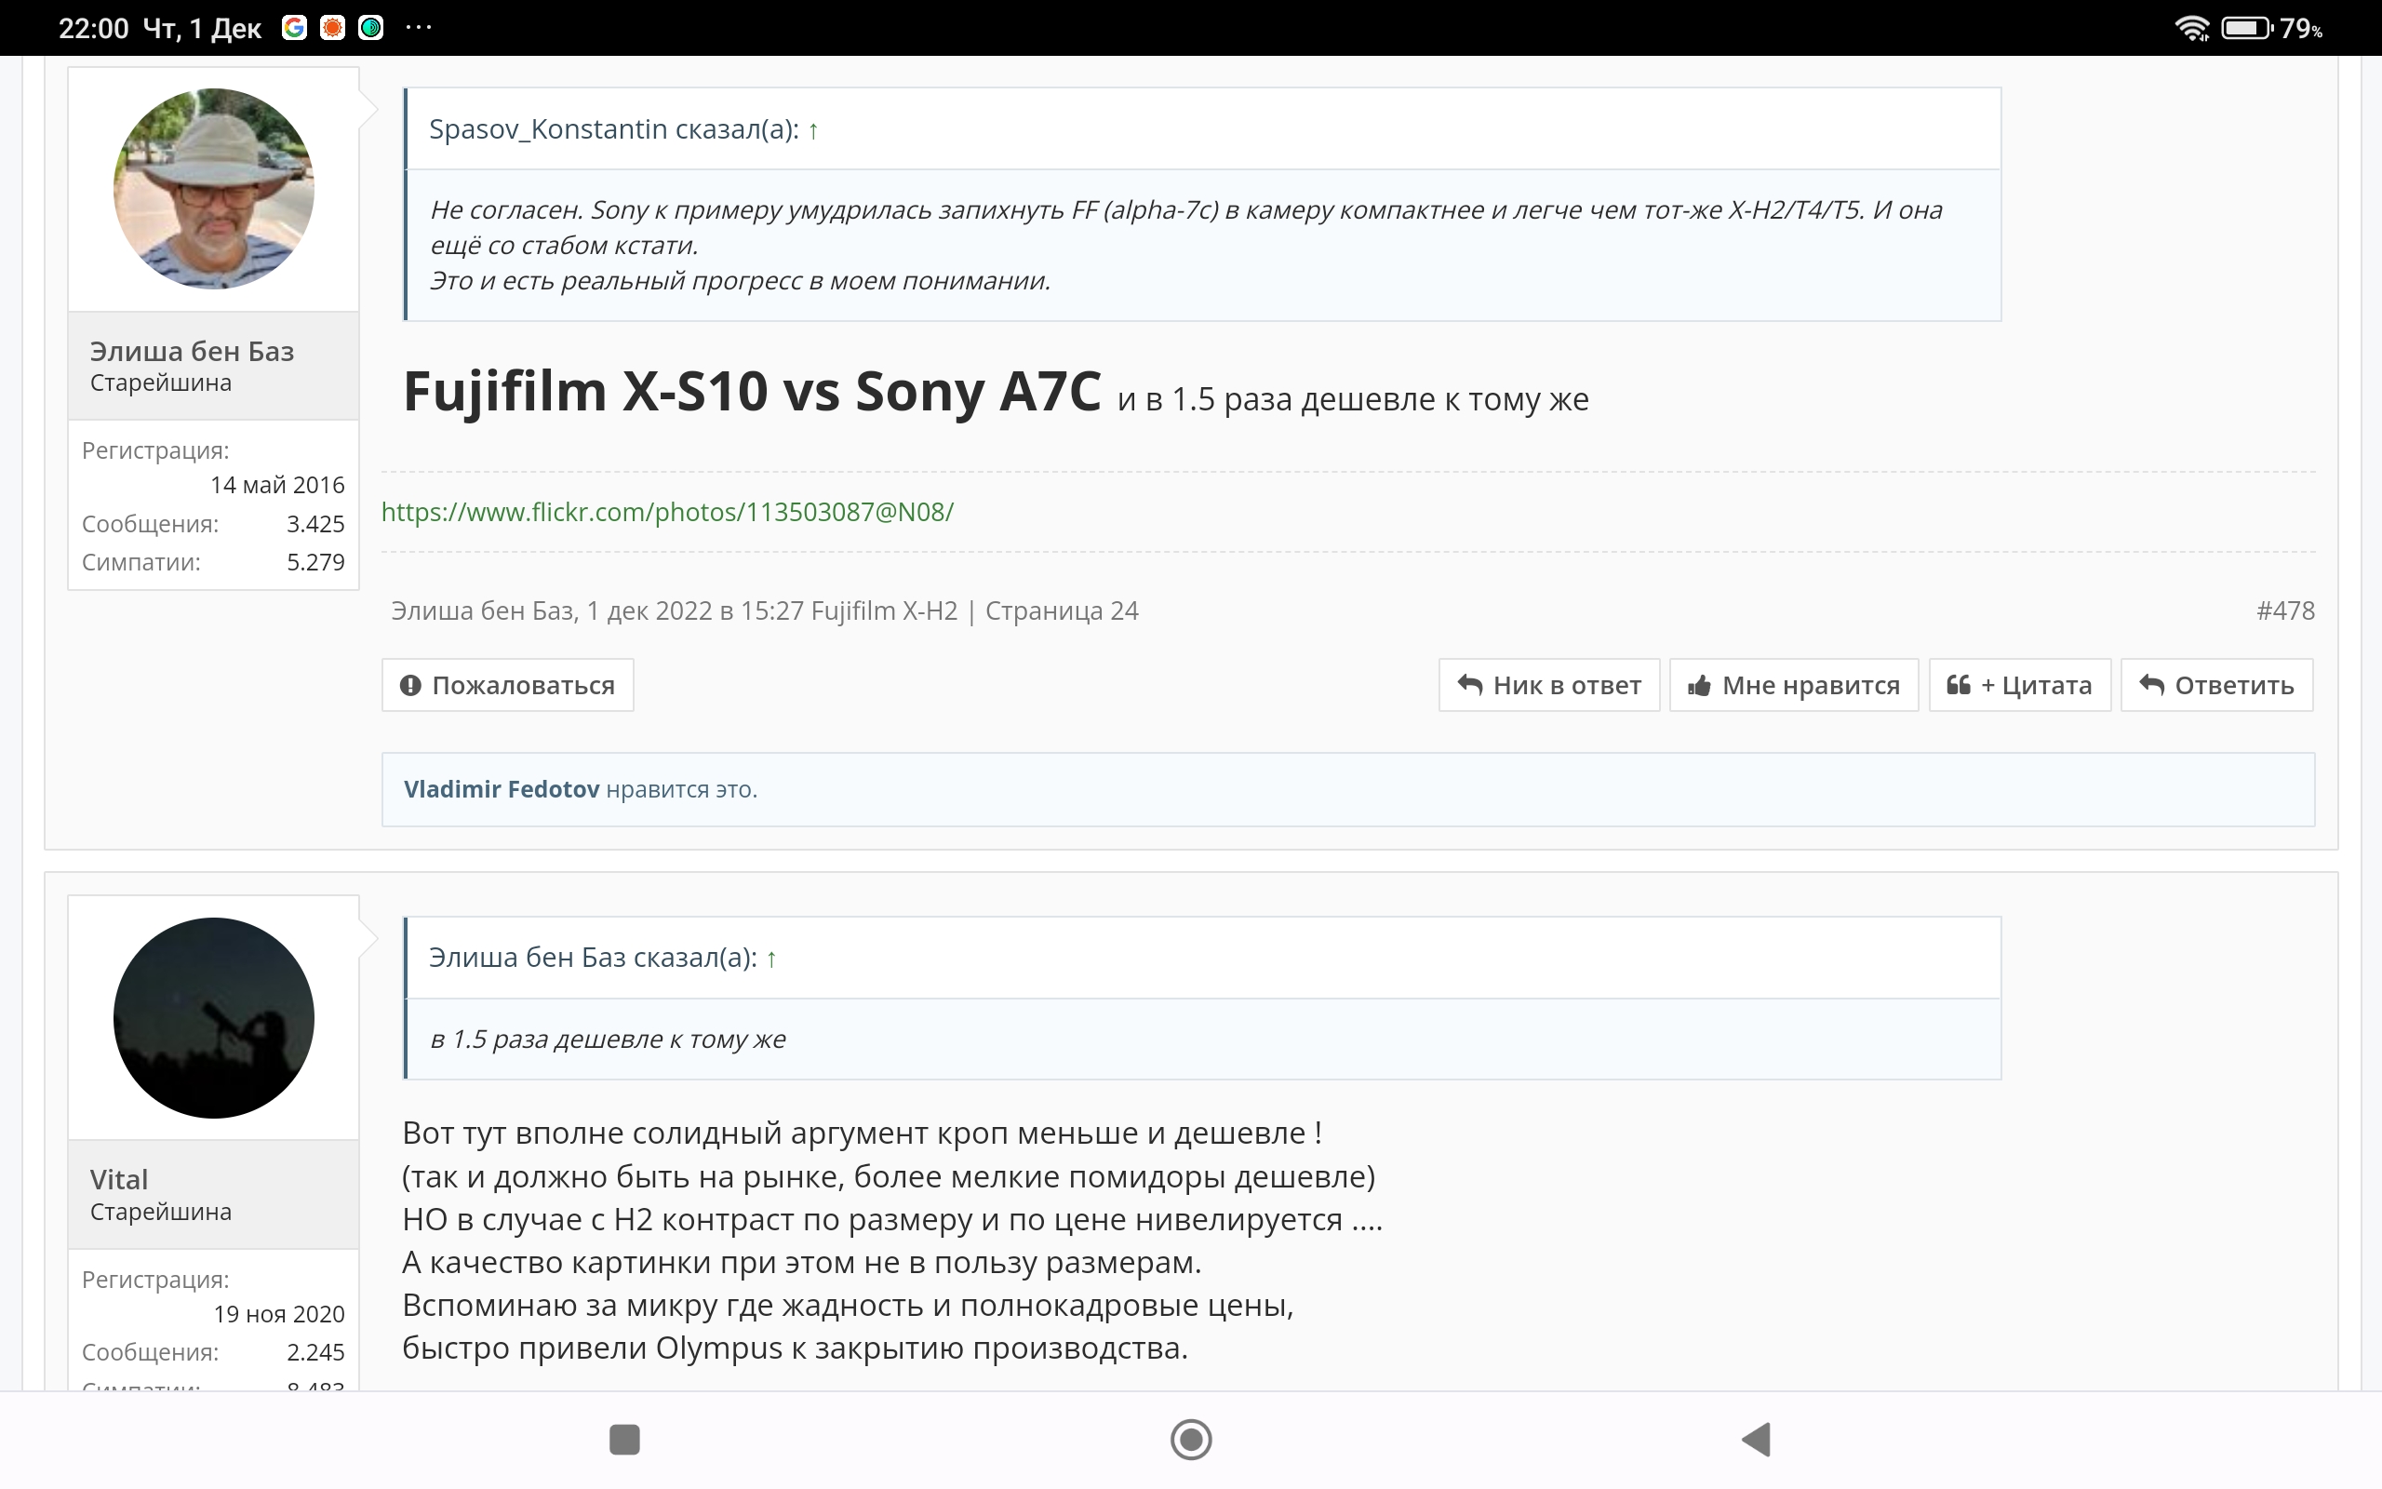Open the Vital username profile link
The image size is (2382, 1489).
click(x=119, y=1180)
